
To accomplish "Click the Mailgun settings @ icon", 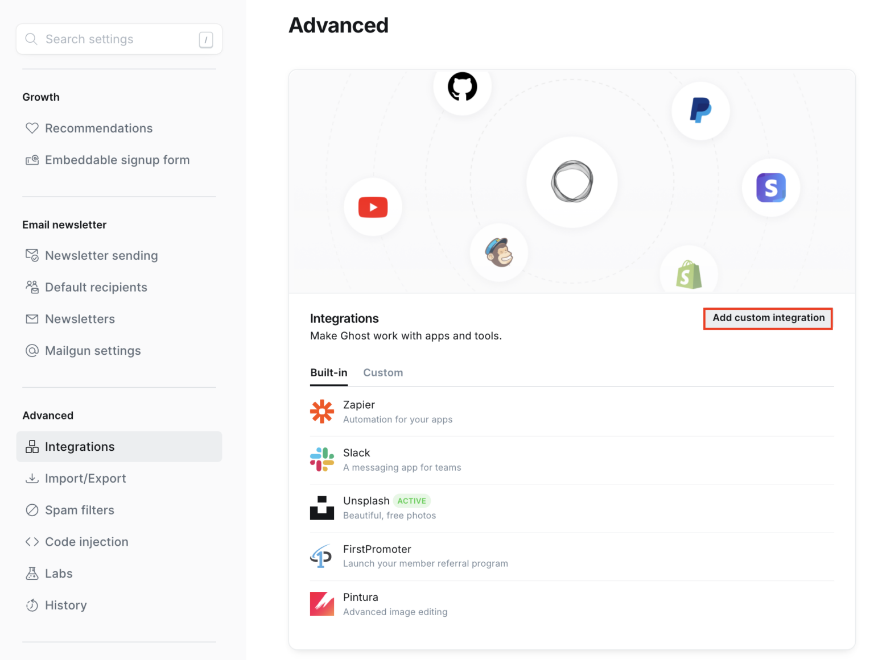I will click(x=32, y=351).
